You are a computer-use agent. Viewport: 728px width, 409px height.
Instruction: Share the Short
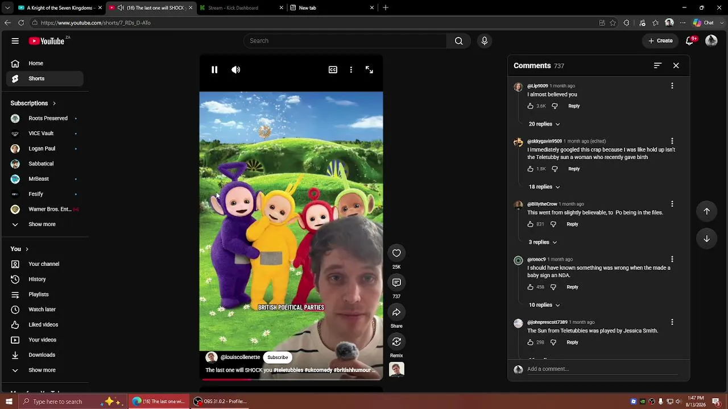[396, 312]
